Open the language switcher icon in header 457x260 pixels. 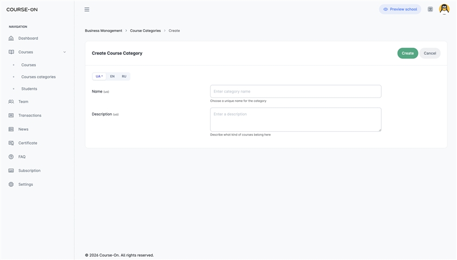pyautogui.click(x=430, y=9)
